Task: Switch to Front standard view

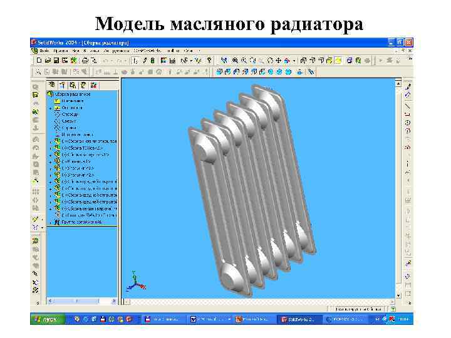Action: (x=219, y=72)
